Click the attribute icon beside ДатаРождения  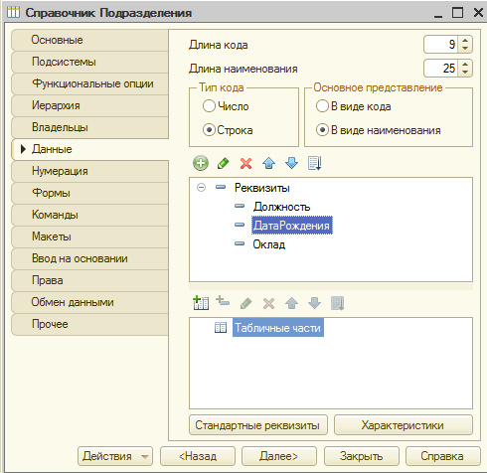240,225
